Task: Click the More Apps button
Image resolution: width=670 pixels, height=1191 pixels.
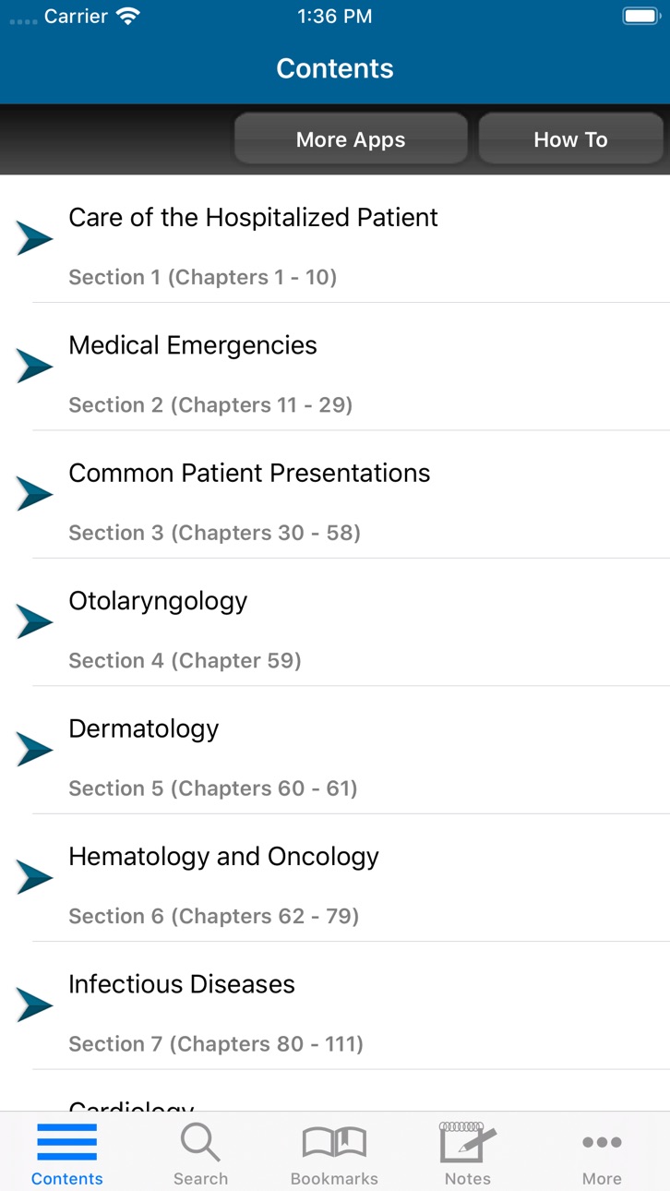Action: tap(351, 139)
